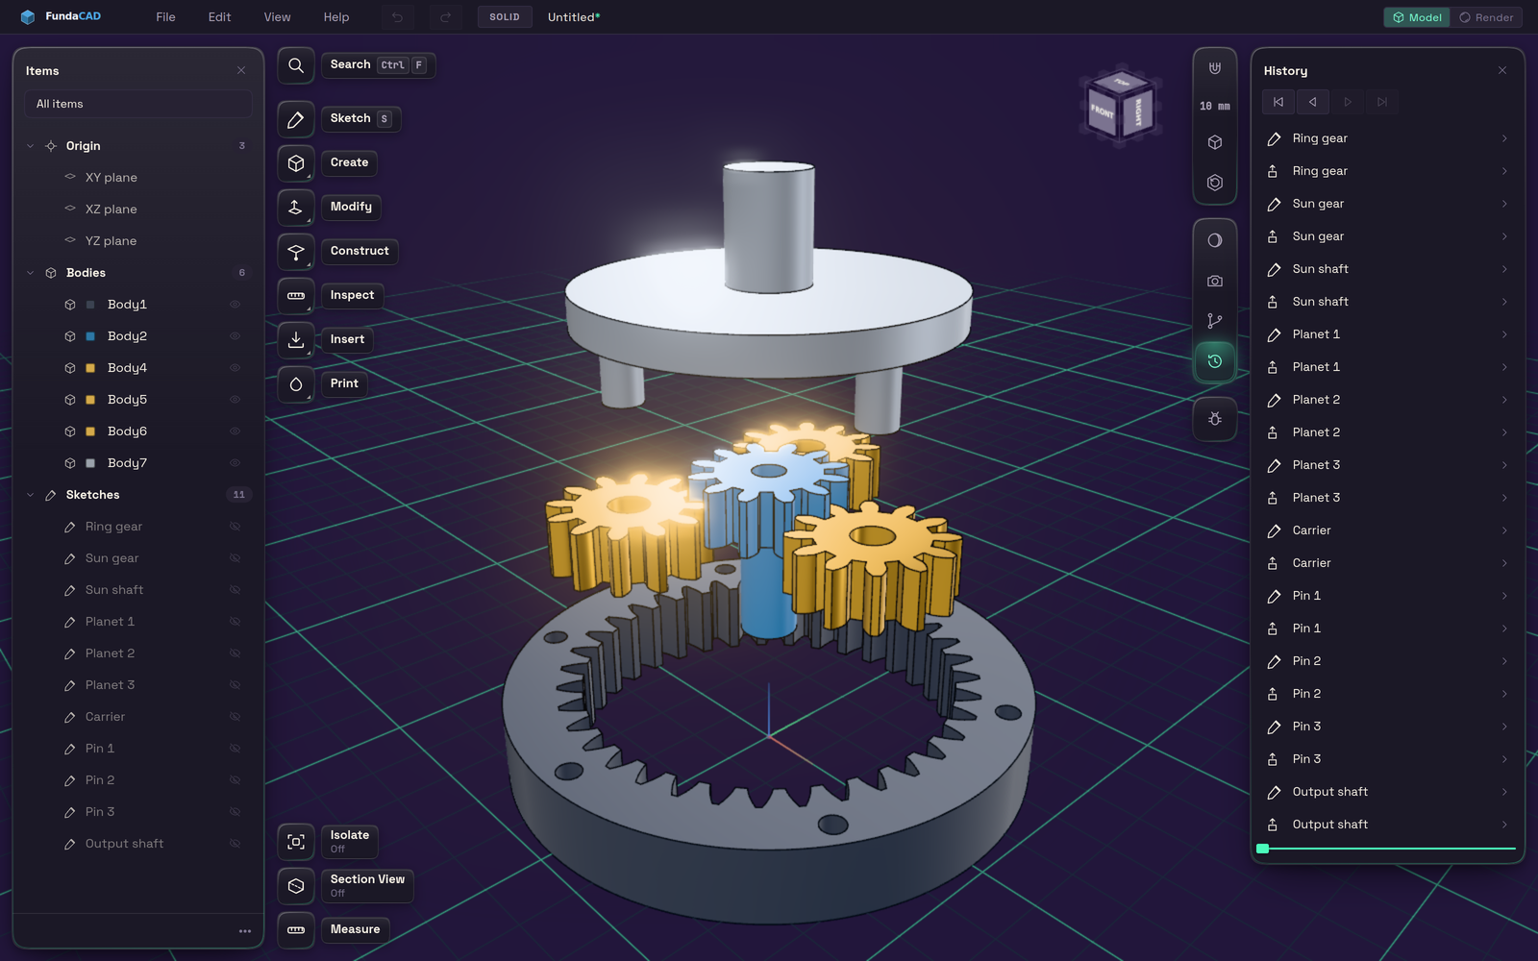Image resolution: width=1538 pixels, height=961 pixels.
Task: Collapse the Bodies group
Action: click(30, 273)
